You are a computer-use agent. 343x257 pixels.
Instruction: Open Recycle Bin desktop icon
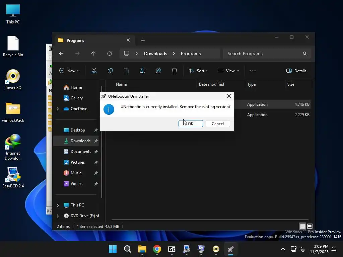coord(13,46)
